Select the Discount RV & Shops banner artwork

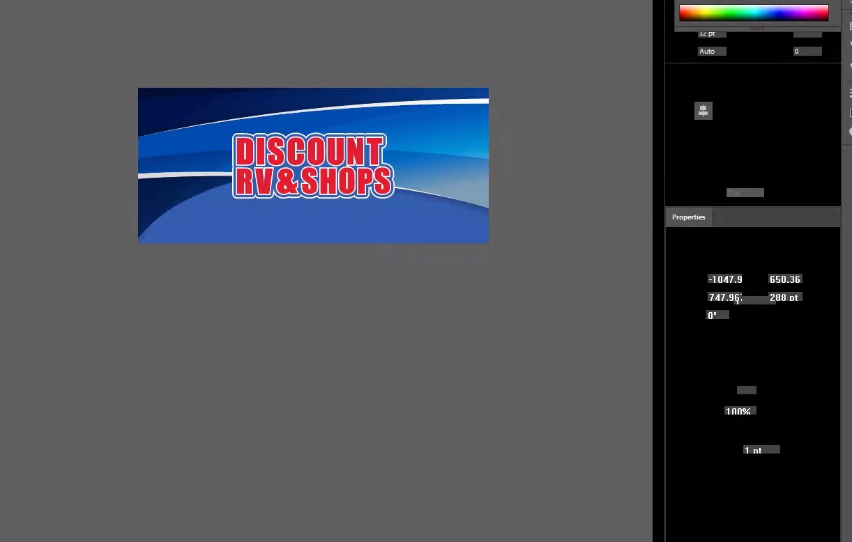pyautogui.click(x=313, y=166)
